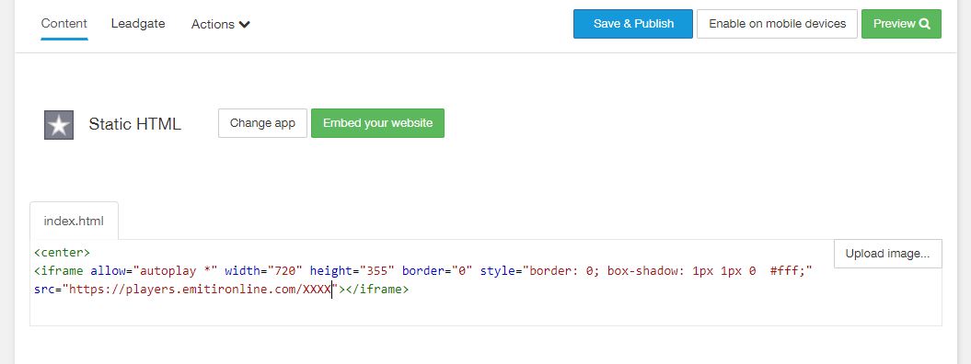The image size is (971, 364).
Task: Open the Leadgate tab
Action: tap(138, 24)
